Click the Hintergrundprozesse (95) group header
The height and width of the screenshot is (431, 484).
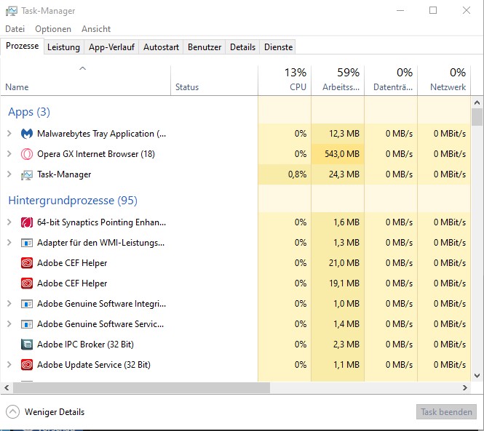[73, 201]
